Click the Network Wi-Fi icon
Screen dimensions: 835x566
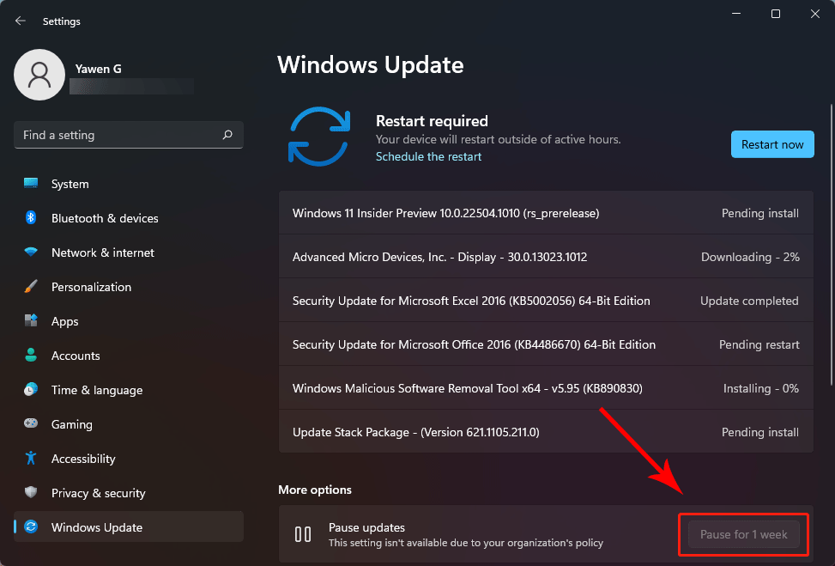31,252
